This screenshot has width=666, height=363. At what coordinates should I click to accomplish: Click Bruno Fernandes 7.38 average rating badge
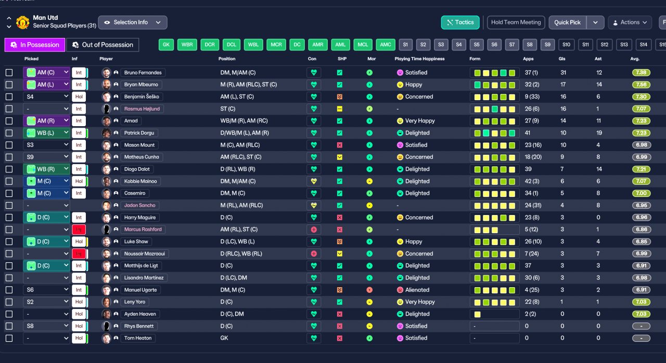tap(642, 73)
